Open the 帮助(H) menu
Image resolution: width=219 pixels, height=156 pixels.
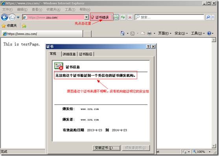85,9
